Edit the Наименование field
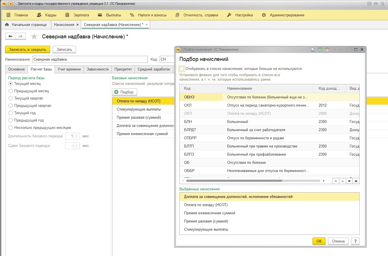The width and height of the screenshot is (388, 256). tap(90, 59)
